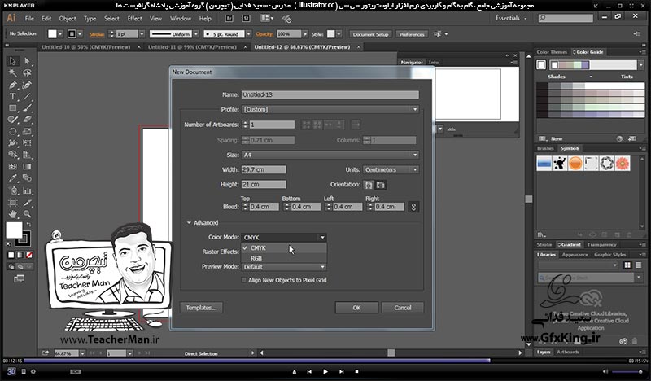Choose CMYK from the Color Mode list
The width and height of the screenshot is (651, 381).
(x=284, y=248)
